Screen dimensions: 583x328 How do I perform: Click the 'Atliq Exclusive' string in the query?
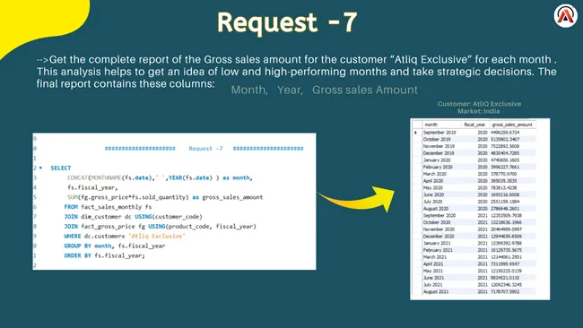click(157, 236)
